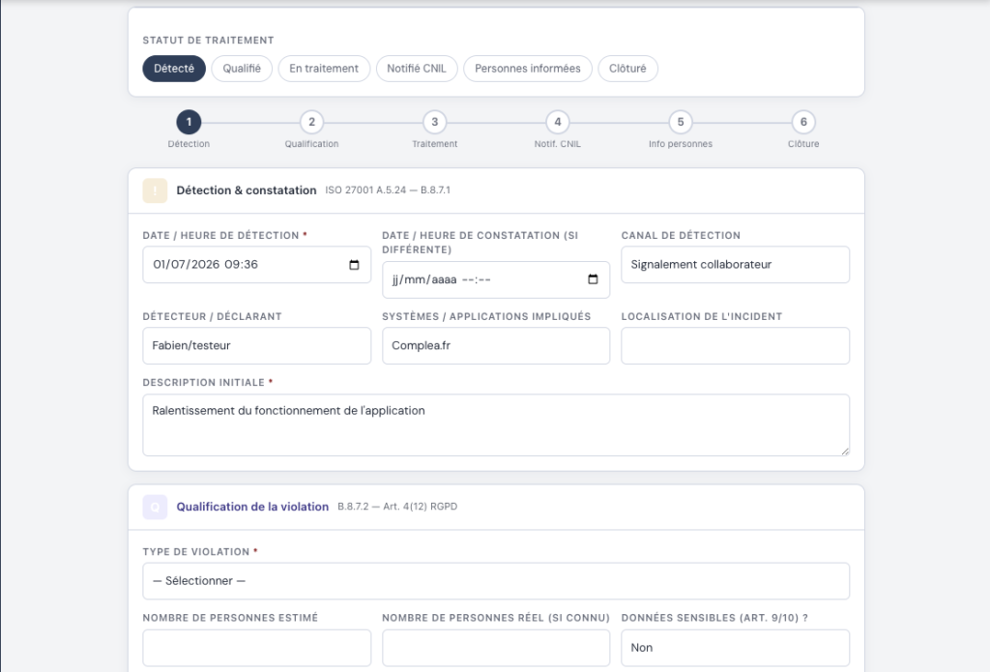Go to step 4 Notif. CNIL
The height and width of the screenshot is (672, 990).
pyautogui.click(x=558, y=122)
